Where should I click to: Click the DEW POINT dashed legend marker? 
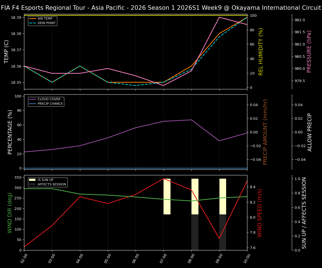(x=33, y=23)
